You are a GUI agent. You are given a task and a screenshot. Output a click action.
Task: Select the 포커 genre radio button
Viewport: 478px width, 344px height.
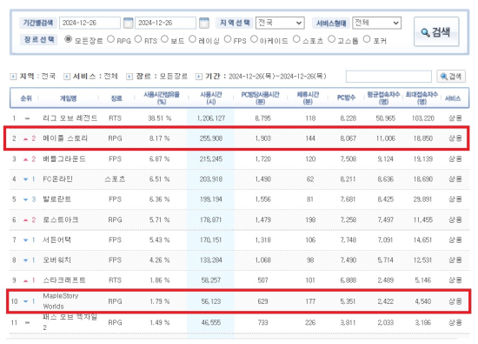pyautogui.click(x=367, y=39)
